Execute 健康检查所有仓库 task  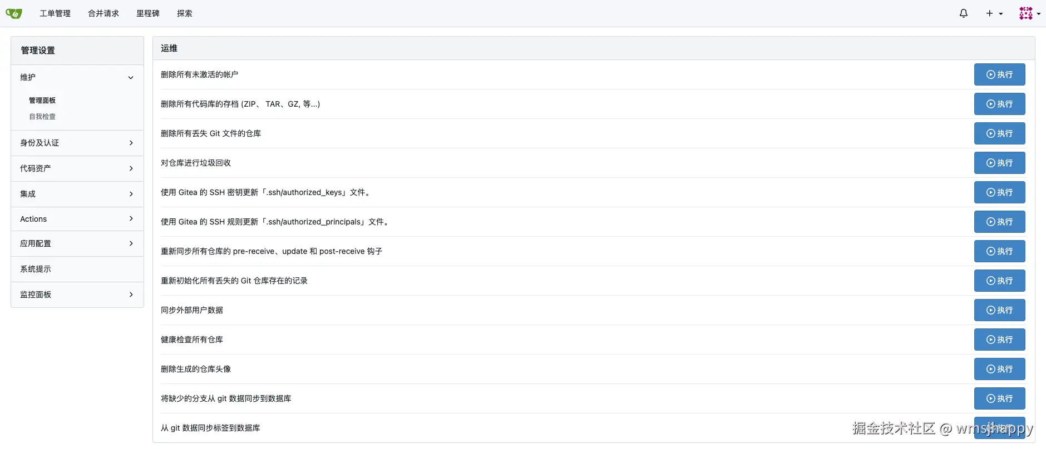click(999, 340)
